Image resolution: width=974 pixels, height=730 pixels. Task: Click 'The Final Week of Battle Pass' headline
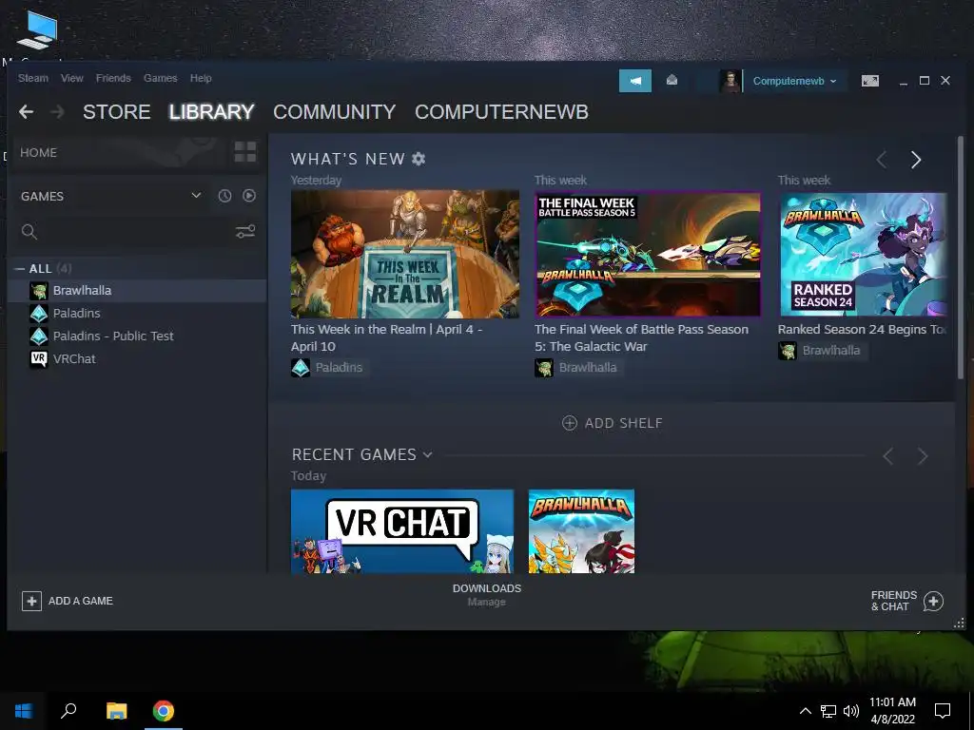pyautogui.click(x=641, y=337)
